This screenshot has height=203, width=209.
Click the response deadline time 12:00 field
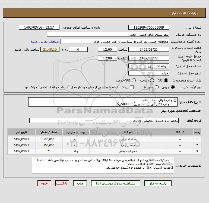tap(107, 49)
